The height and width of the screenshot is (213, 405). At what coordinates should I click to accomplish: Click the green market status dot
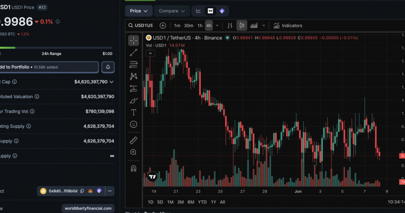click(x=227, y=38)
